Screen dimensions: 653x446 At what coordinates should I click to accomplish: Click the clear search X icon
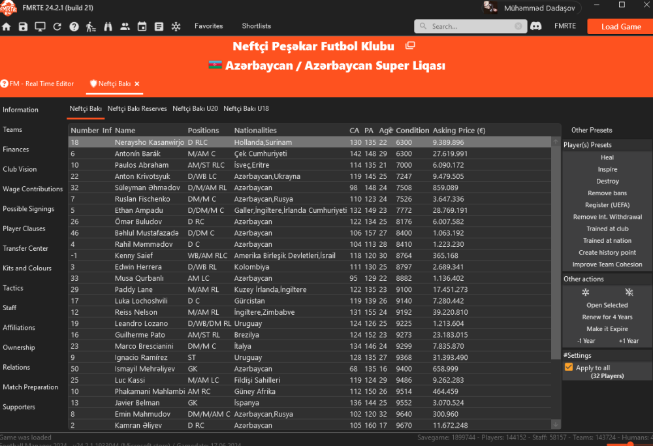click(518, 26)
